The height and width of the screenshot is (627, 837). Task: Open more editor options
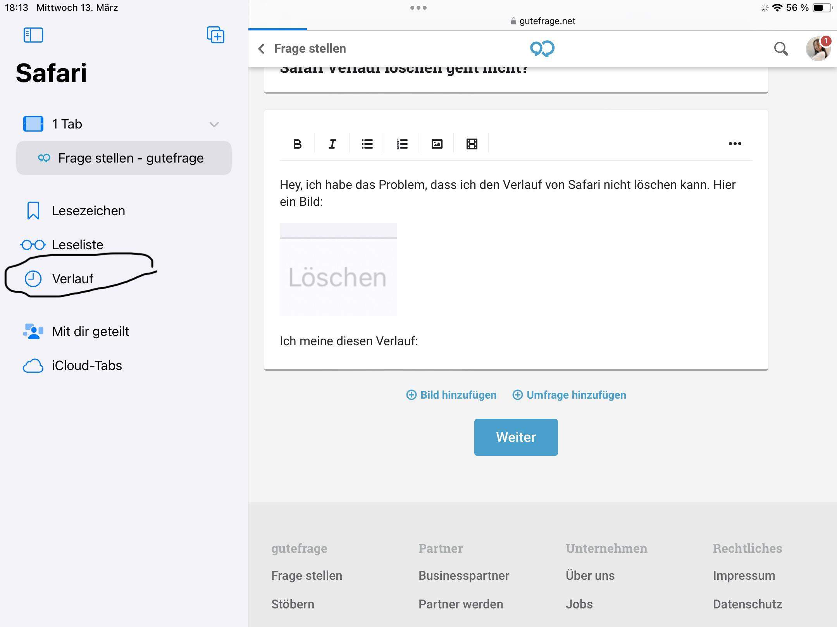(x=735, y=144)
